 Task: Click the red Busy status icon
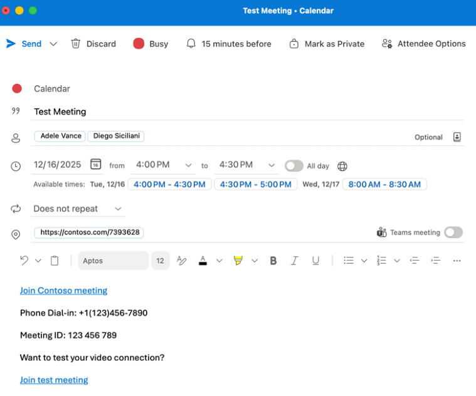click(x=139, y=44)
